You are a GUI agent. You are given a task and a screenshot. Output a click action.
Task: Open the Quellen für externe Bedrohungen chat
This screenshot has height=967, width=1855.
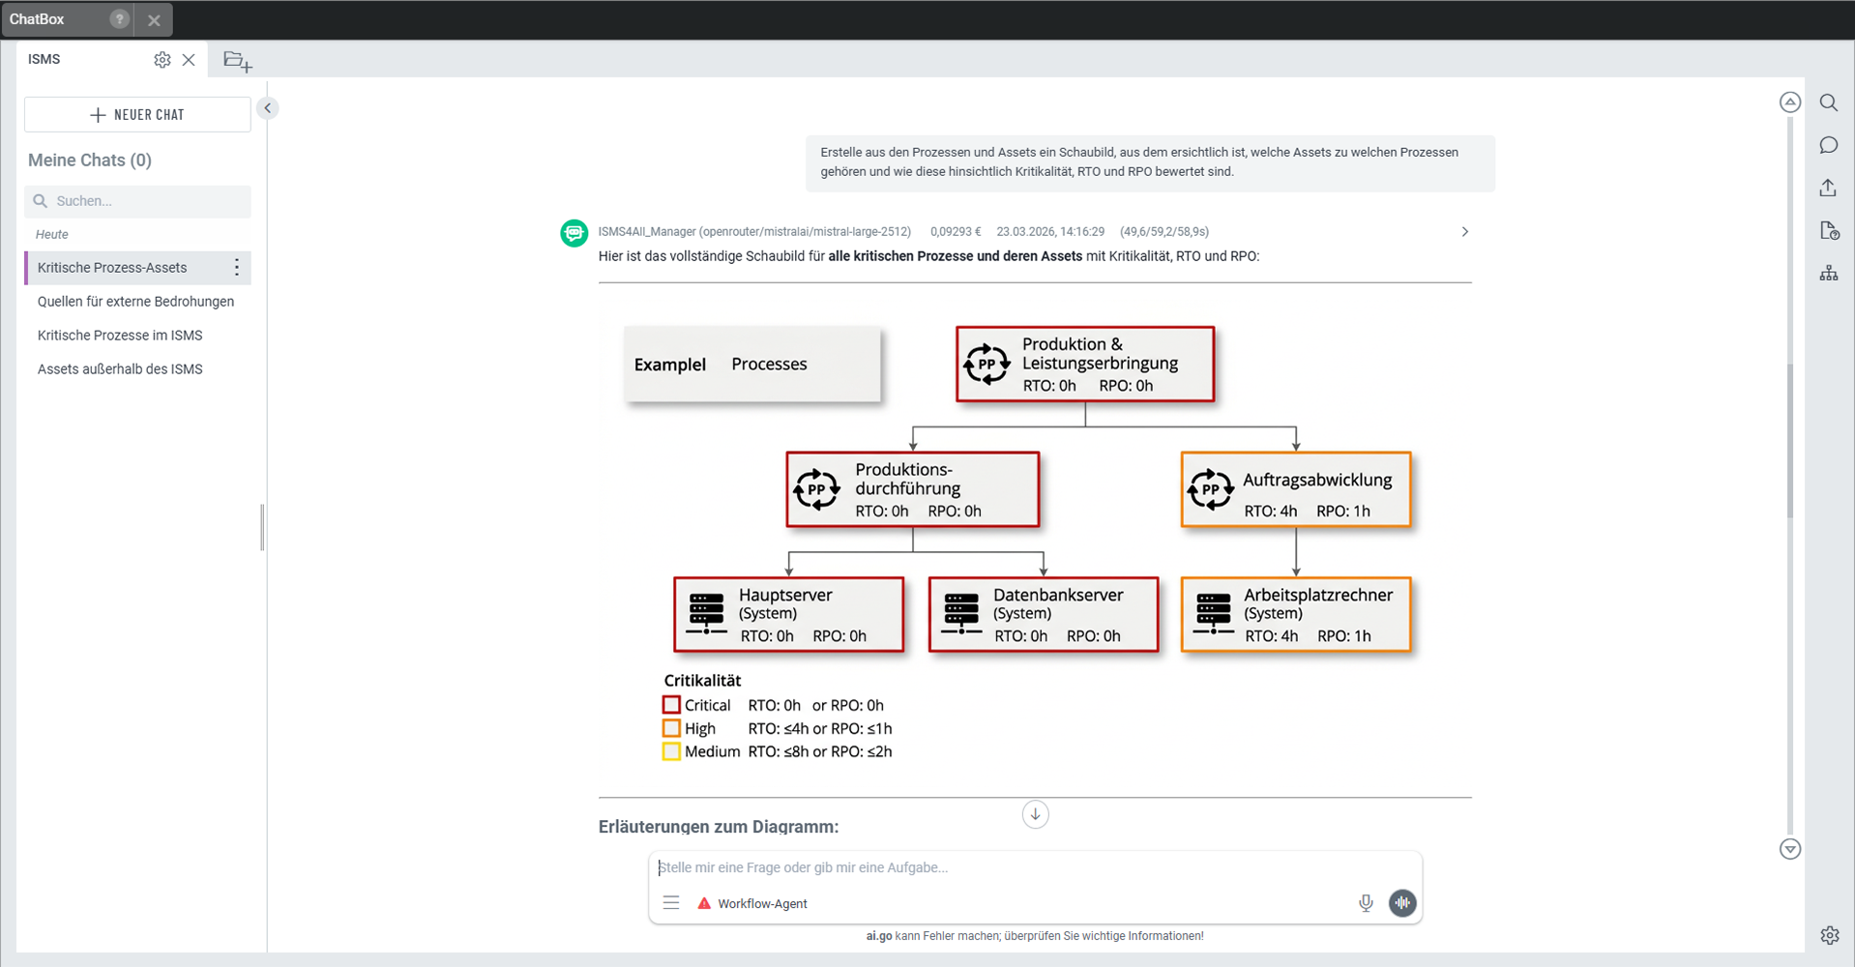[x=135, y=302]
